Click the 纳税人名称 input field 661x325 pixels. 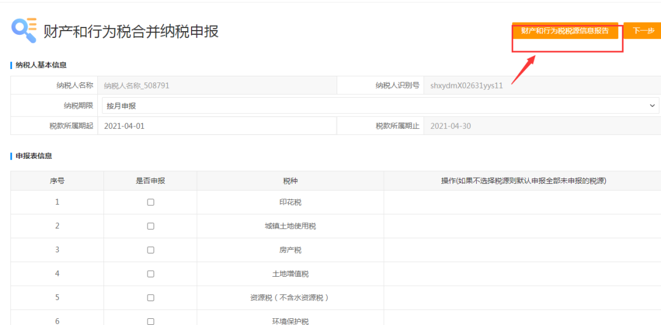[x=217, y=86]
